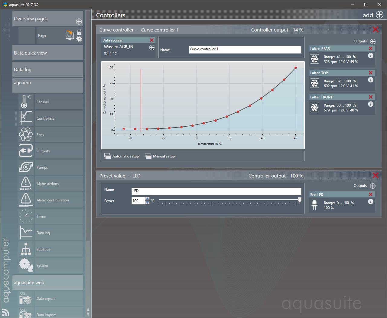
Task: Click the LED name input field
Action: tap(216, 191)
